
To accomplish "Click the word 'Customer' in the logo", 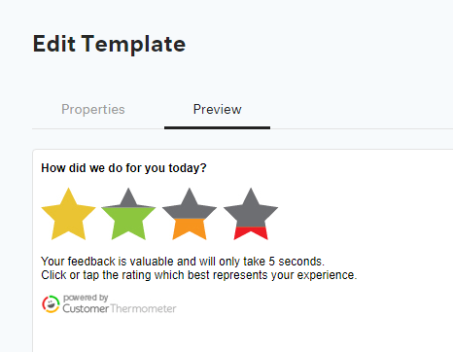I will coord(86,308).
